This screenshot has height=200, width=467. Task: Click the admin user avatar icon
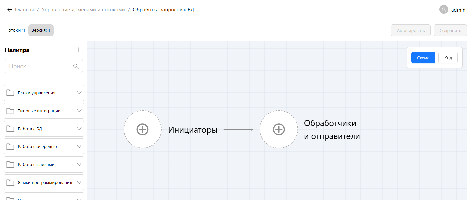(443, 10)
